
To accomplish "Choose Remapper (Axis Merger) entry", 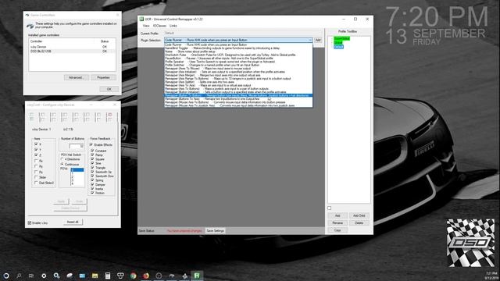I will coord(238,75).
